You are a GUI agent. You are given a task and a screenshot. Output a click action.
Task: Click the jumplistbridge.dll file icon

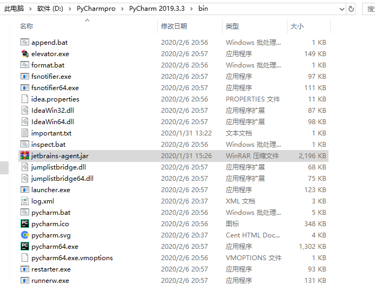click(25, 167)
